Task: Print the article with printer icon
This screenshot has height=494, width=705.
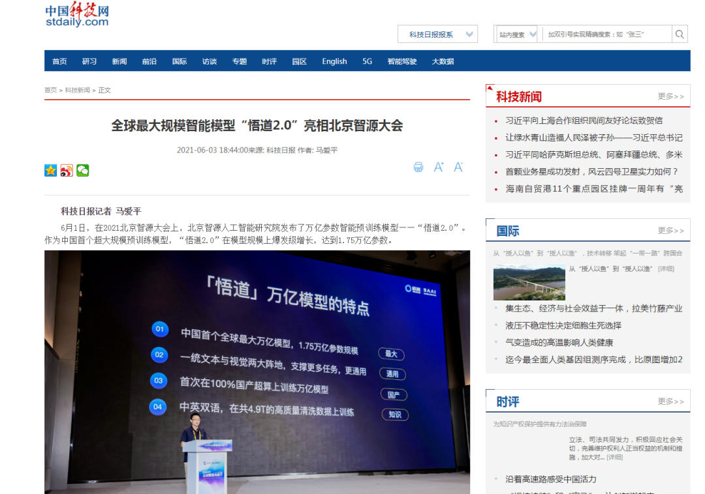Action: click(418, 167)
